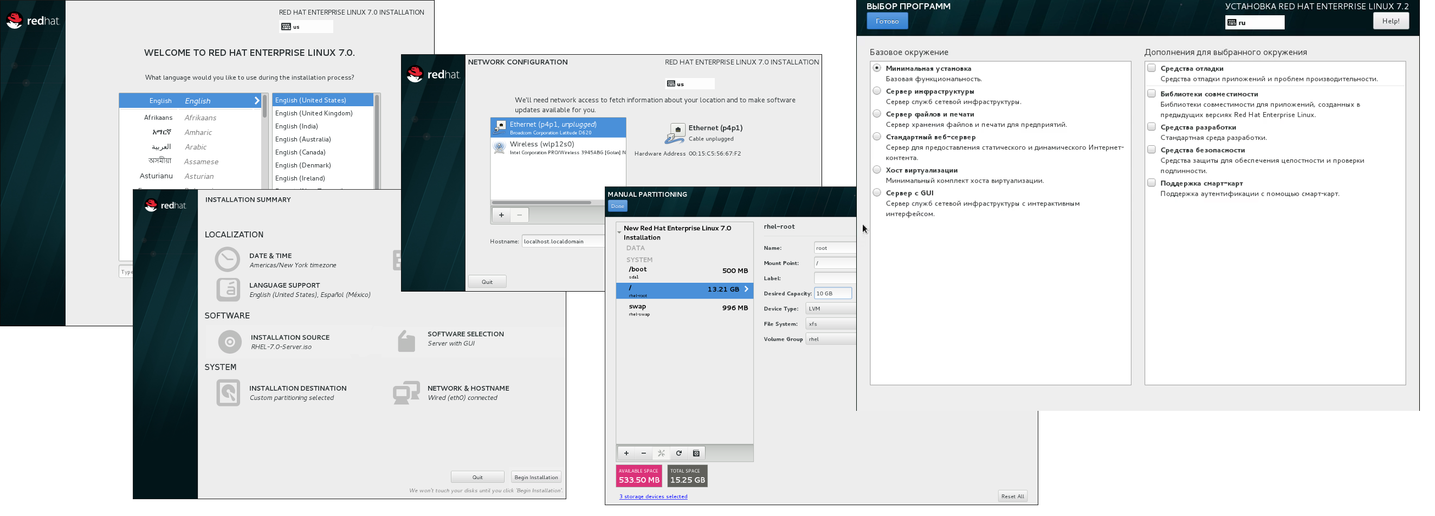The height and width of the screenshot is (516, 1435).
Task: Click the reload storage refresh icon
Action: [678, 453]
